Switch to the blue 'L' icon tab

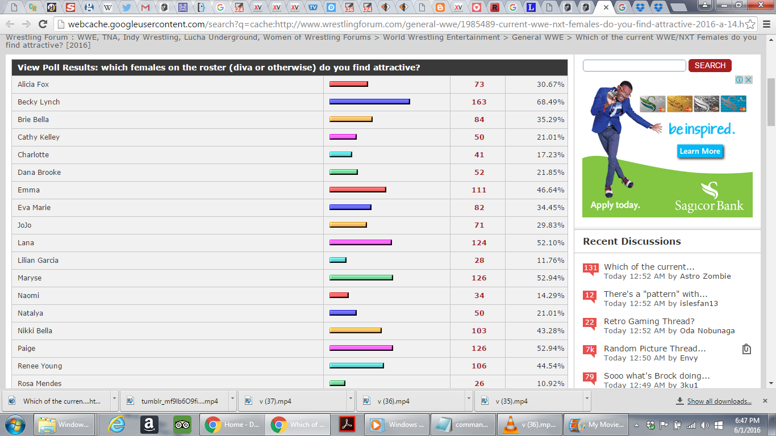pyautogui.click(x=531, y=7)
